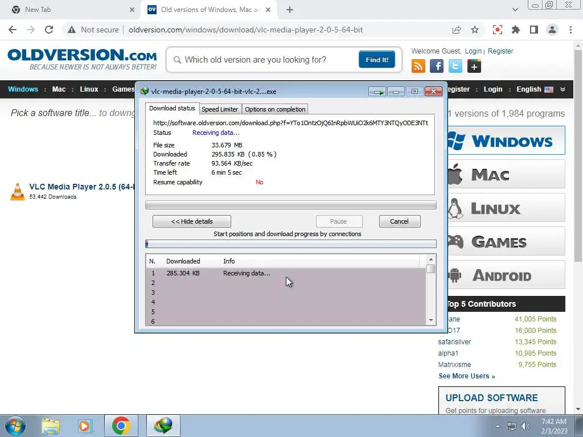Viewport: 583px width, 437px height.
Task: Open the Android category sidebar banner
Action: click(x=506, y=275)
